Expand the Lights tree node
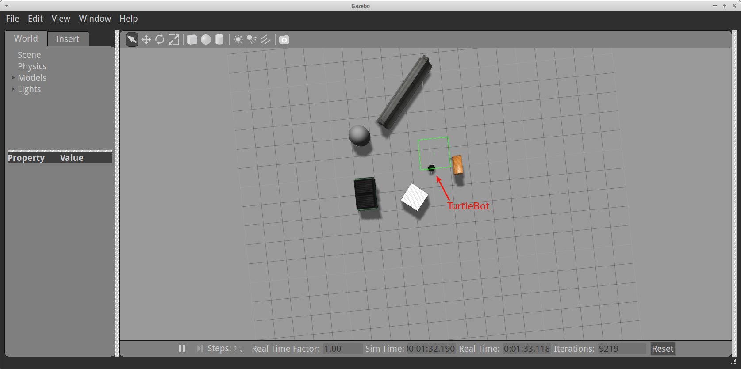This screenshot has height=369, width=741. pos(13,89)
